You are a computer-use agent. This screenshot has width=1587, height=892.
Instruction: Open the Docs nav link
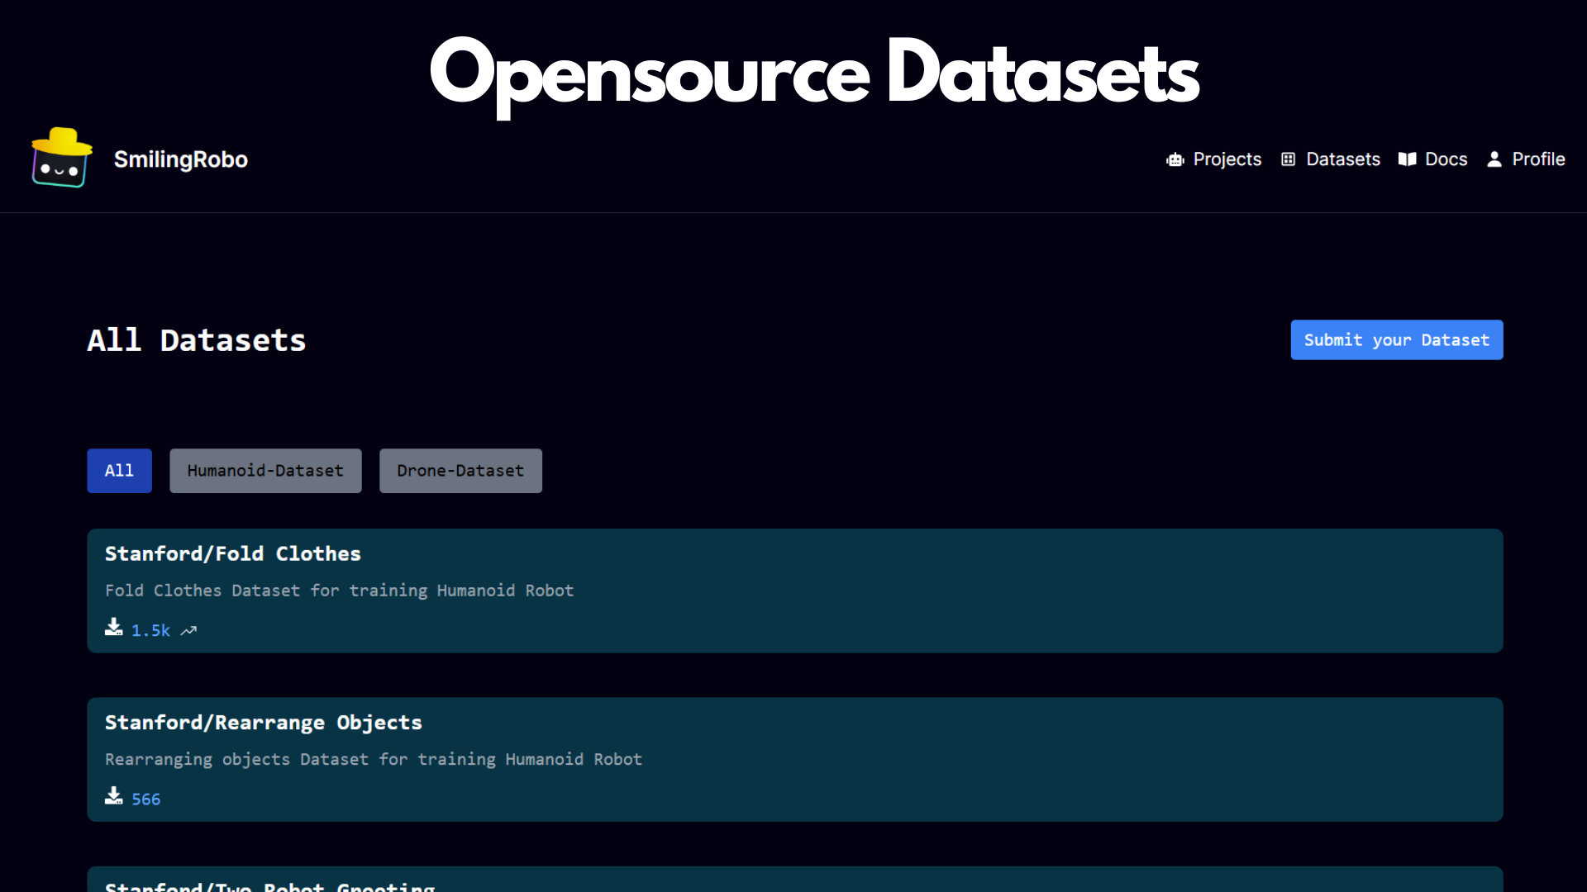click(x=1446, y=159)
